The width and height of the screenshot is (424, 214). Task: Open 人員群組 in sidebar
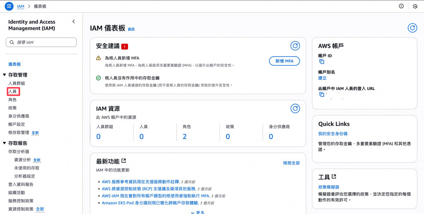coord(17,83)
